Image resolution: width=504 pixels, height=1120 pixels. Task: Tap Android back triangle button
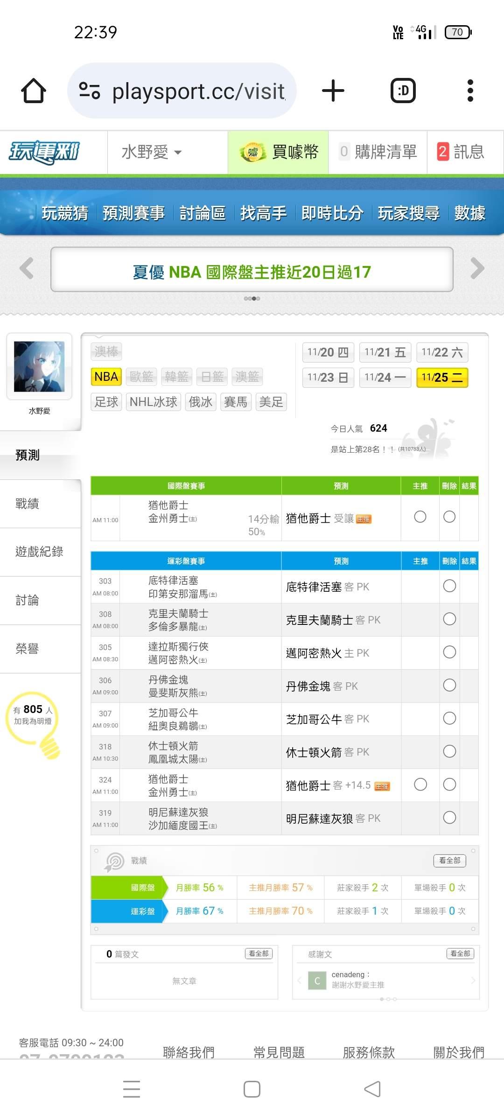tap(372, 1089)
